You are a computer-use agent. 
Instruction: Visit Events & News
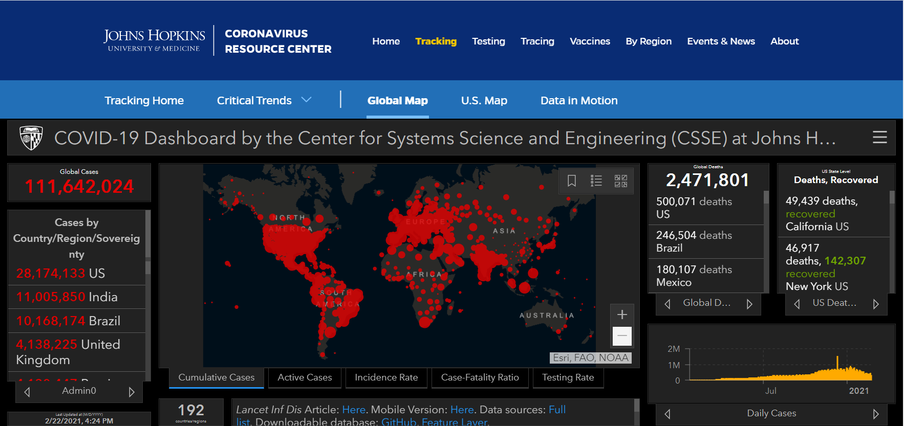[x=721, y=41]
